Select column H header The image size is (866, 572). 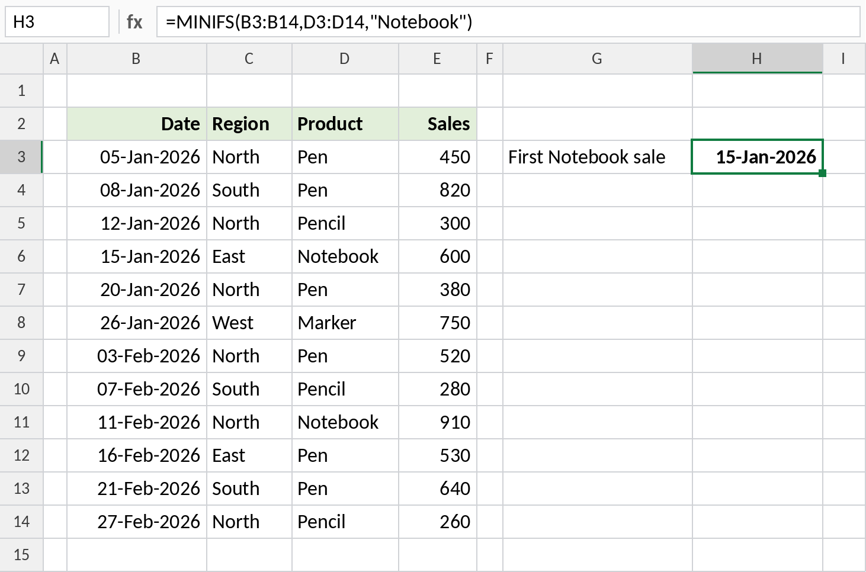[758, 59]
